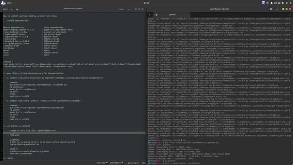Create a new document in text editor
Screen dimensions: 293x165
click(x=17, y=9)
